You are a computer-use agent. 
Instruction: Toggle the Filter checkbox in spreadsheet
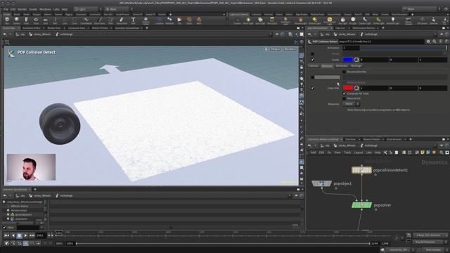4,228
